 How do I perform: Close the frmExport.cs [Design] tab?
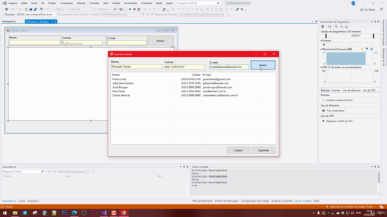click(x=55, y=22)
